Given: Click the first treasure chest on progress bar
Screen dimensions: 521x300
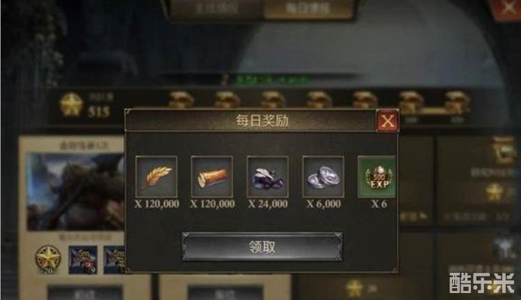Looking at the screenshot, I should (x=181, y=100).
